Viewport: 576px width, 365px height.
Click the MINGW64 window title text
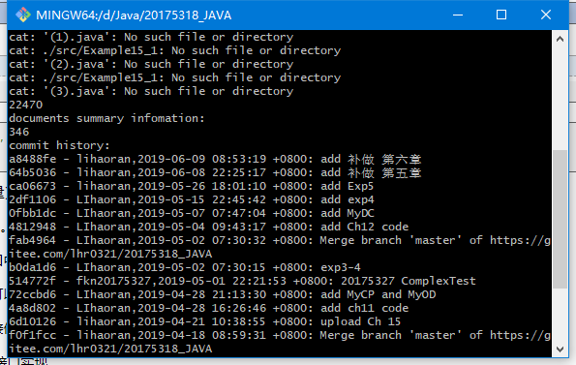(134, 15)
